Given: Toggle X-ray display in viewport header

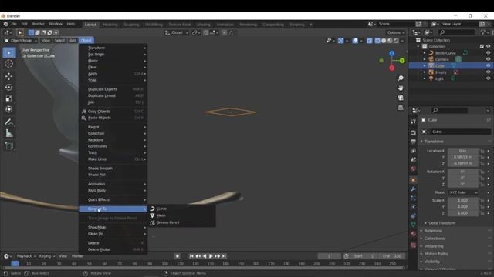Looking at the screenshot, I should [x=369, y=41].
